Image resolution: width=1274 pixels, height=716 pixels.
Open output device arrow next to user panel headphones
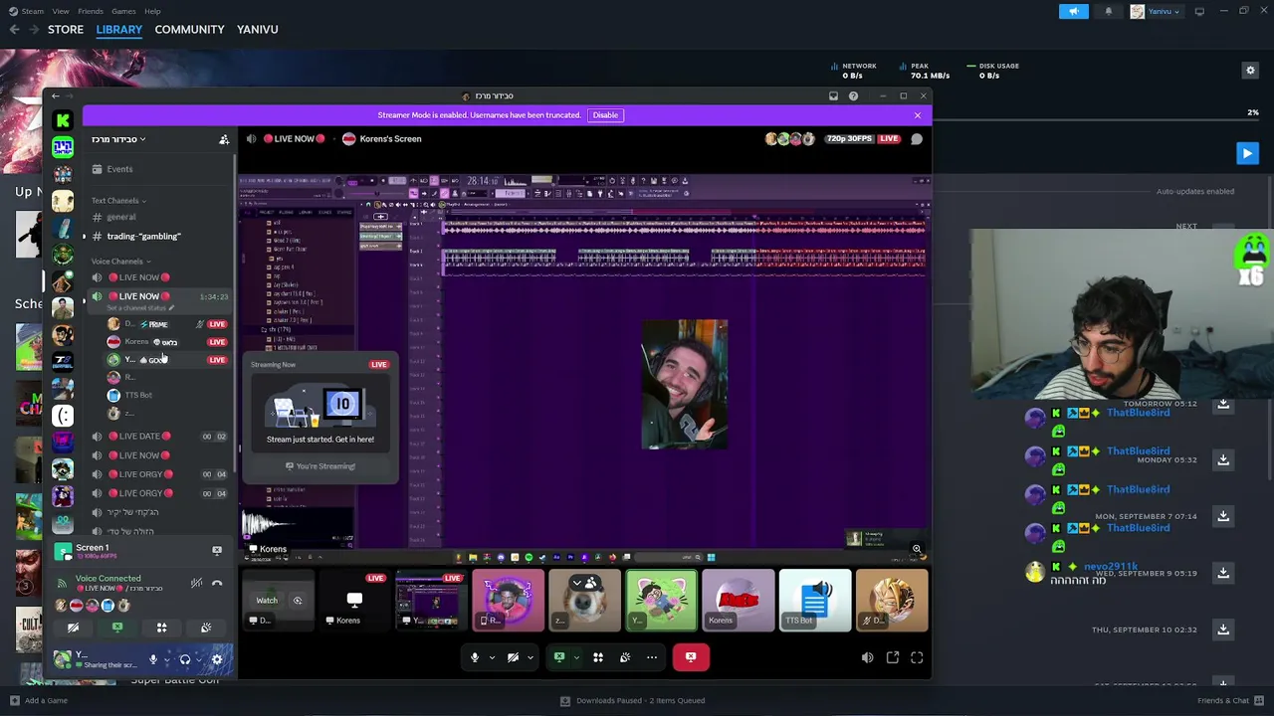coord(197,659)
